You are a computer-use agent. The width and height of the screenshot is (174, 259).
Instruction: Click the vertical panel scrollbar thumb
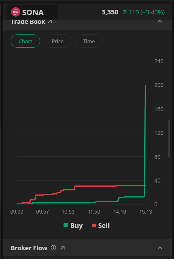(x=169, y=139)
